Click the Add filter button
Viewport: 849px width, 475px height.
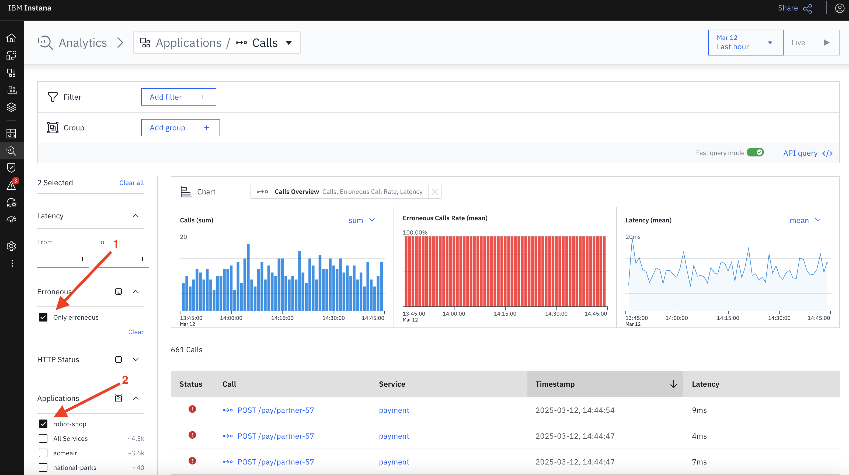179,97
